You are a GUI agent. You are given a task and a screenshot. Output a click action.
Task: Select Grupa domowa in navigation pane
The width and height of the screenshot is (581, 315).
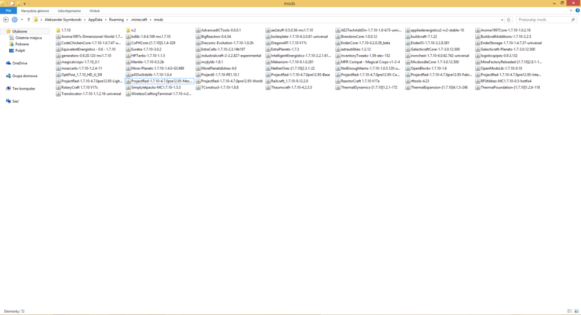coord(24,76)
